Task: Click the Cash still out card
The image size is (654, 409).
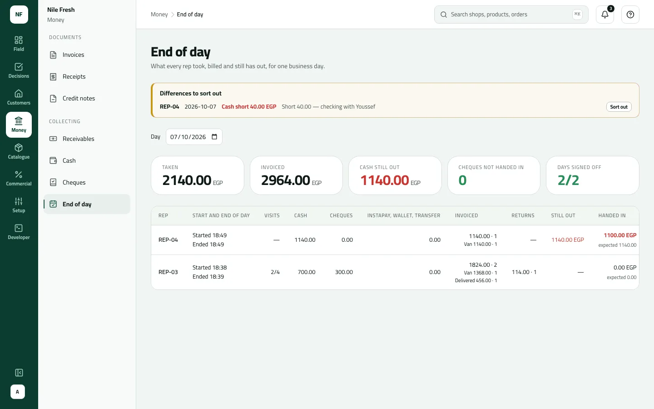Action: click(395, 175)
